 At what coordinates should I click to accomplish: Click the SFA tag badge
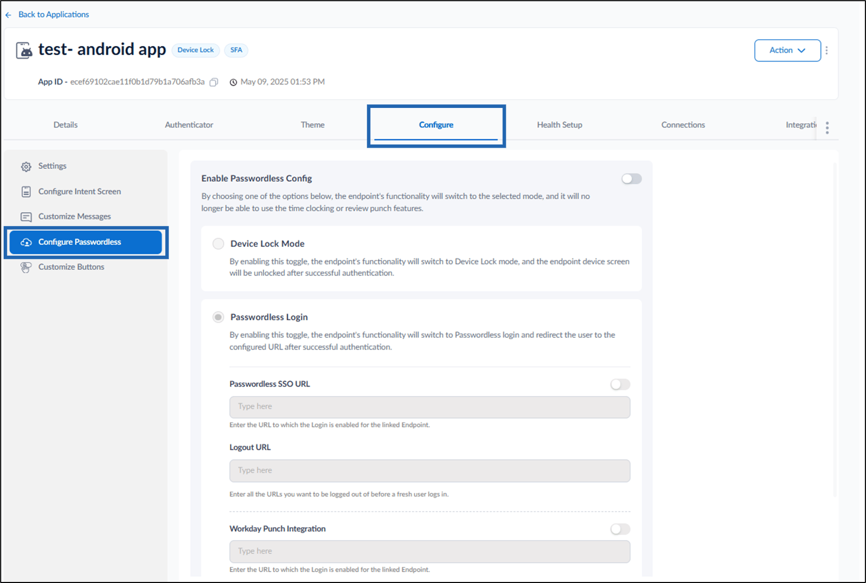click(x=236, y=50)
